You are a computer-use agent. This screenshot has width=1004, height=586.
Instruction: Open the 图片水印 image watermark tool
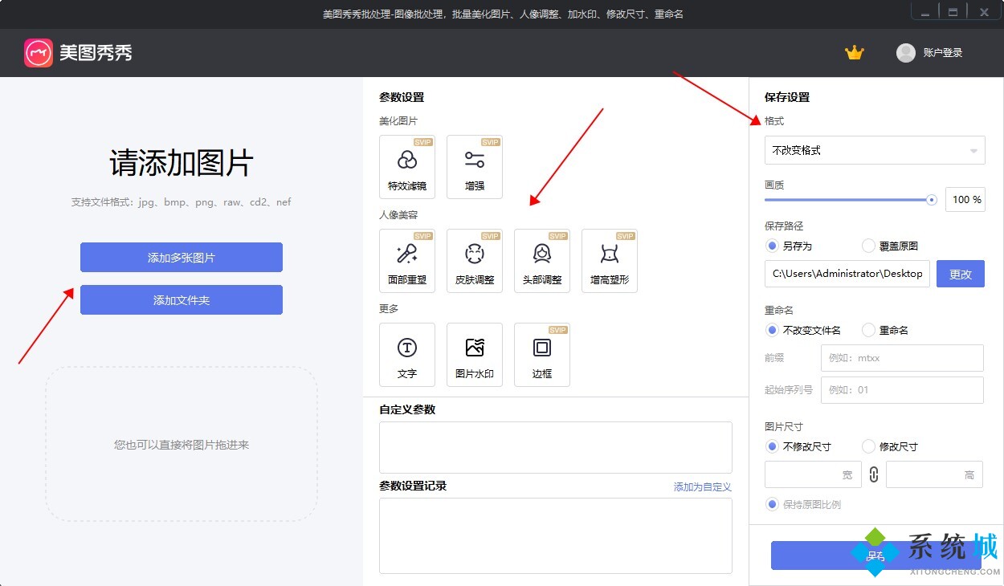point(475,355)
